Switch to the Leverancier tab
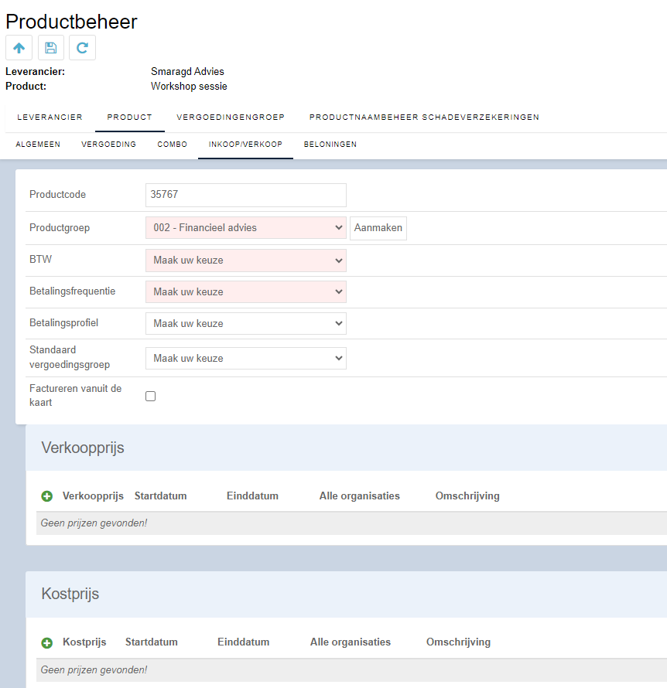 click(50, 118)
